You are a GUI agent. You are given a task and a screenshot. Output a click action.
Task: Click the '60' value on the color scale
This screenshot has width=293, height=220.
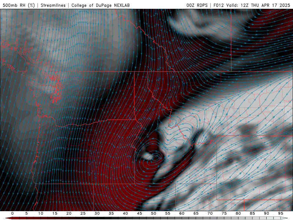pyautogui.click(x=182, y=213)
